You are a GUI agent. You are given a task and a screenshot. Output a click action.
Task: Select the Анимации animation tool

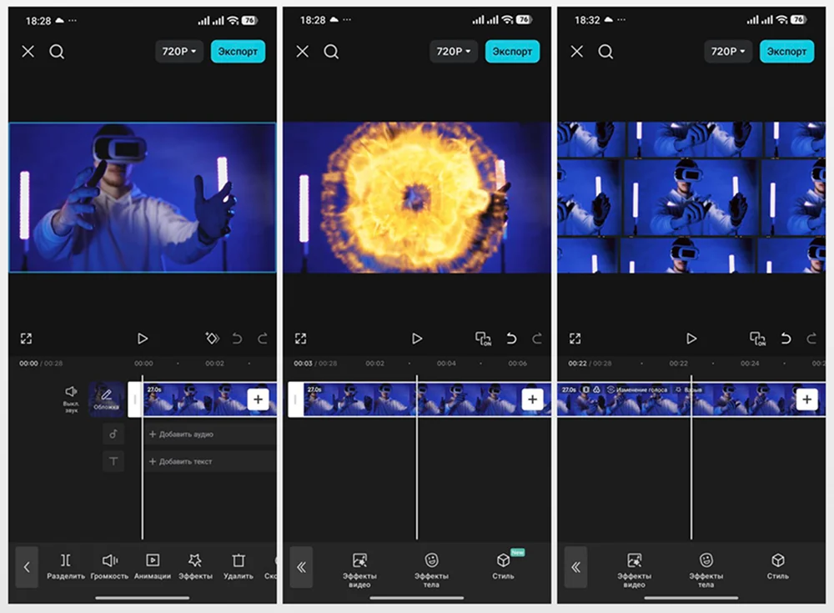153,560
